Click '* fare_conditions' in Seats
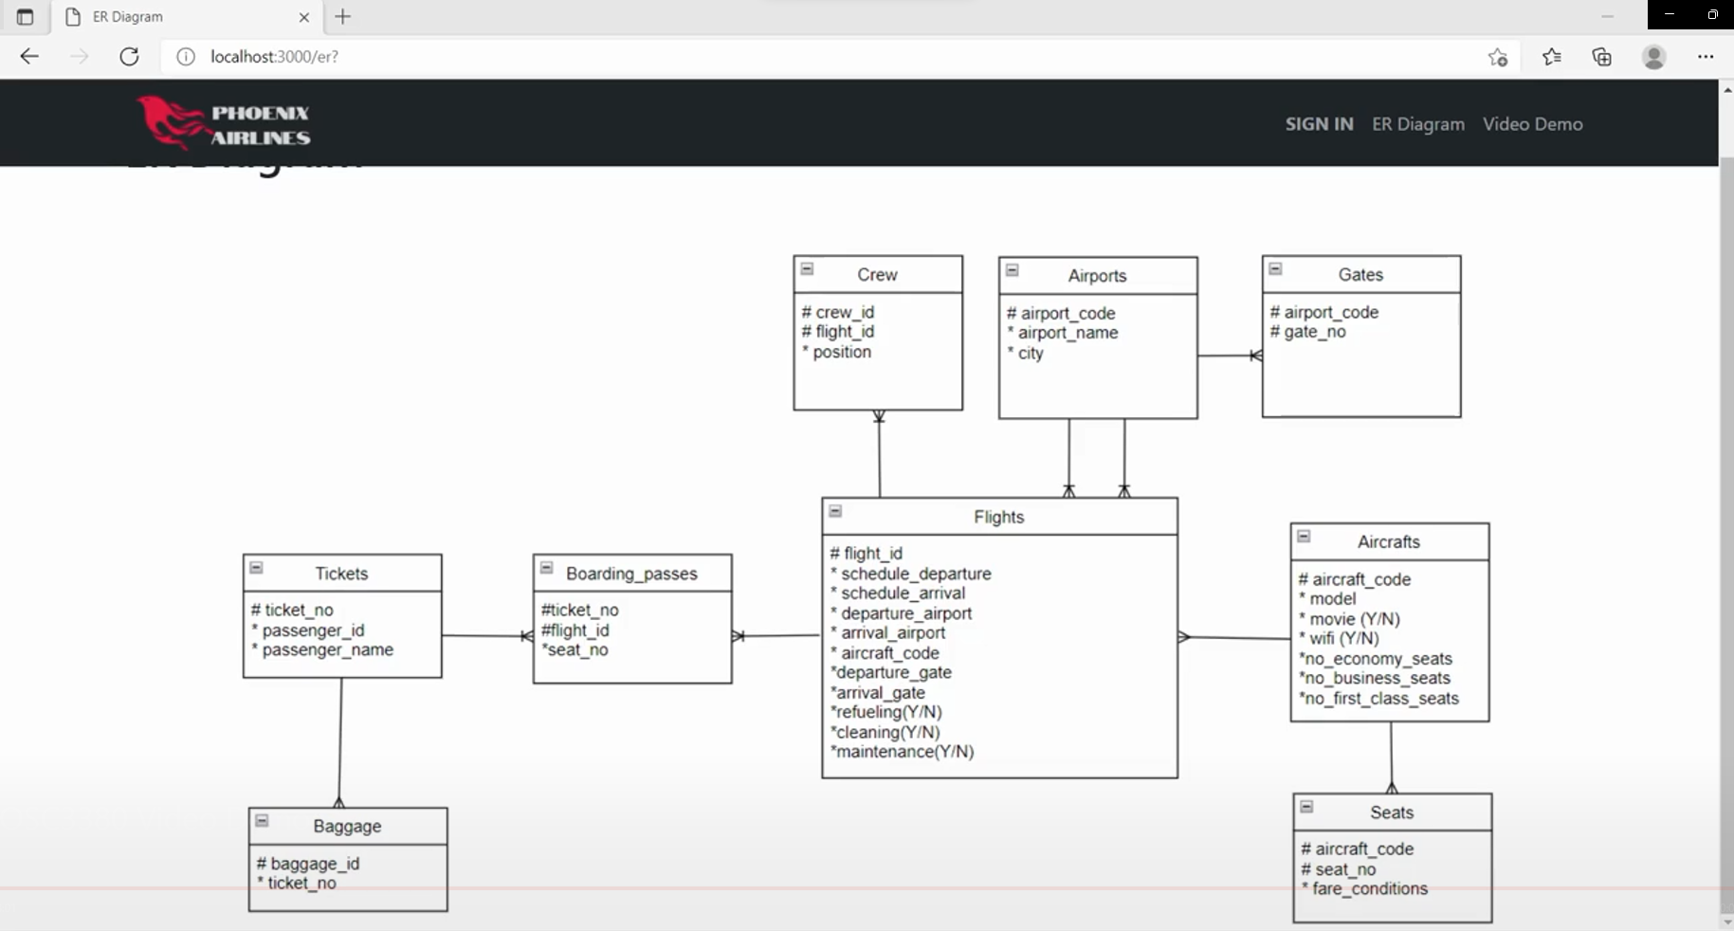The height and width of the screenshot is (931, 1734). 1364,888
